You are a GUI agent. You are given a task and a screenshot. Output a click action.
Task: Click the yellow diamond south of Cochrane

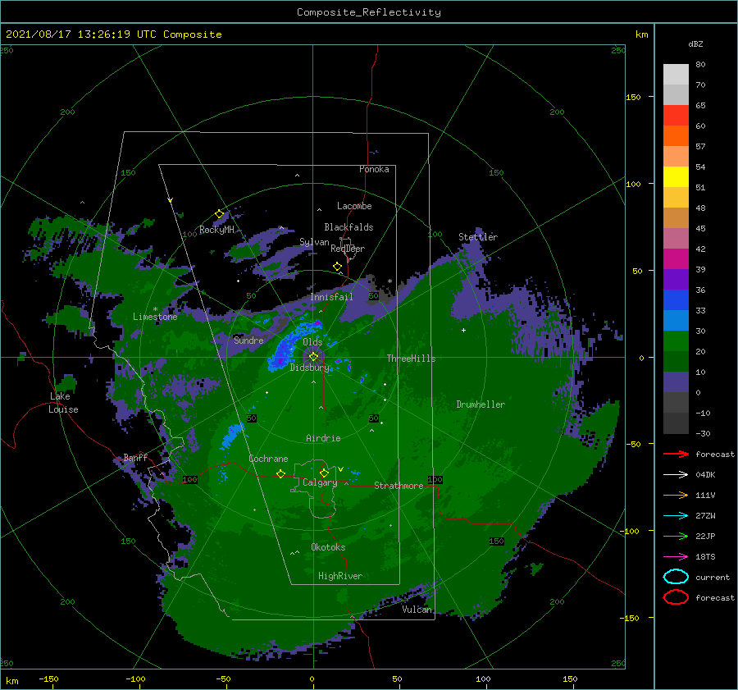[280, 474]
